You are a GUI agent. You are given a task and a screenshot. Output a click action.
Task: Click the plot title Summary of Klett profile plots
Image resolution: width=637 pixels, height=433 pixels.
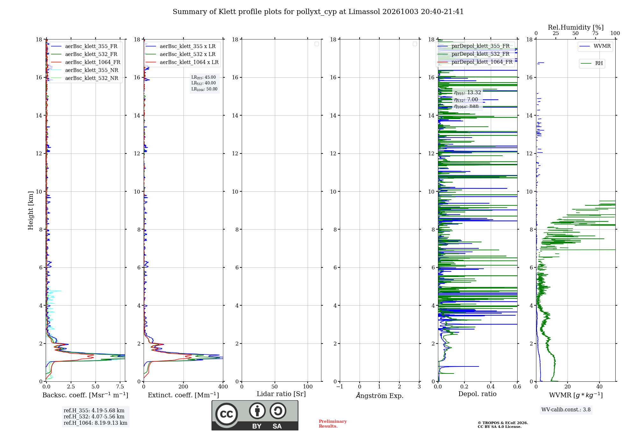tap(318, 12)
